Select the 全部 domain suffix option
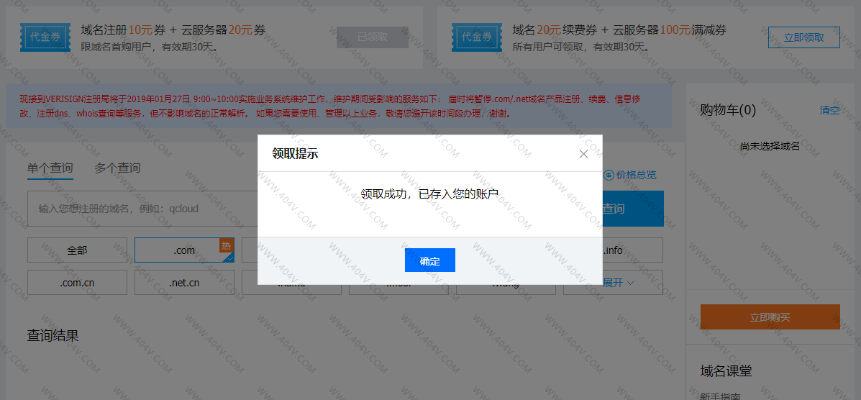The width and height of the screenshot is (861, 400). click(77, 250)
